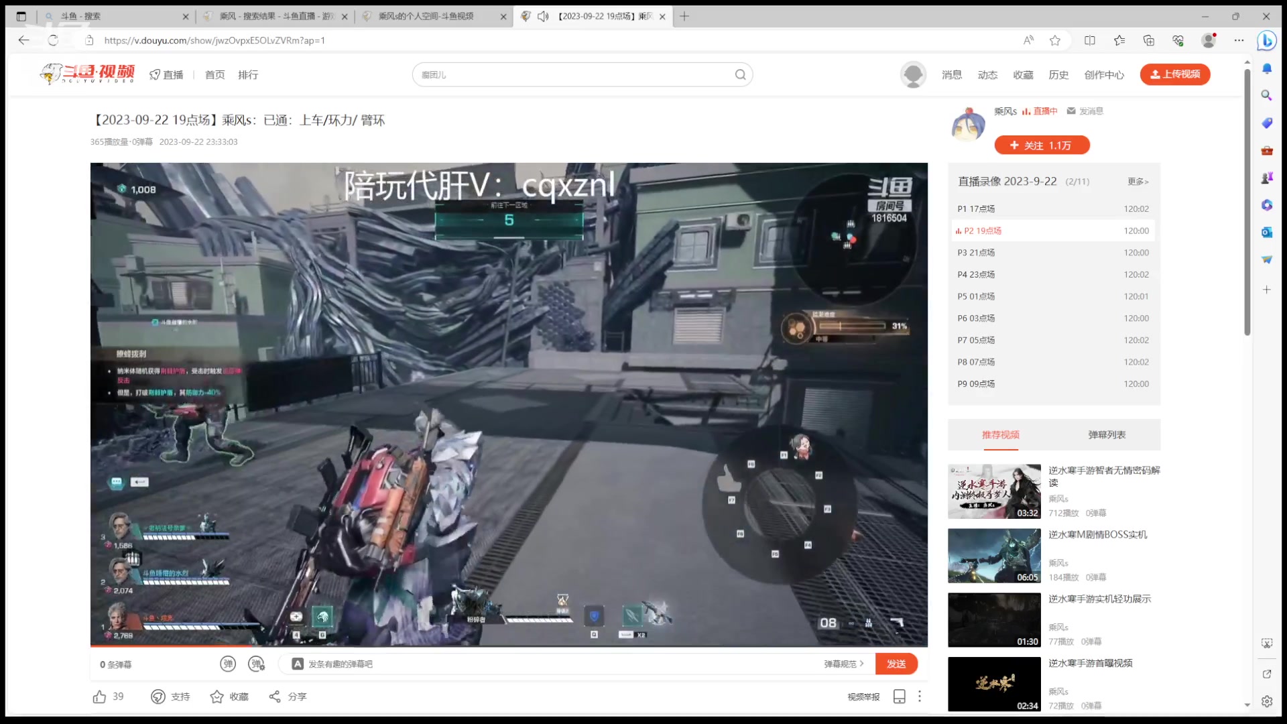Open the creator center link
The width and height of the screenshot is (1287, 724).
point(1104,74)
